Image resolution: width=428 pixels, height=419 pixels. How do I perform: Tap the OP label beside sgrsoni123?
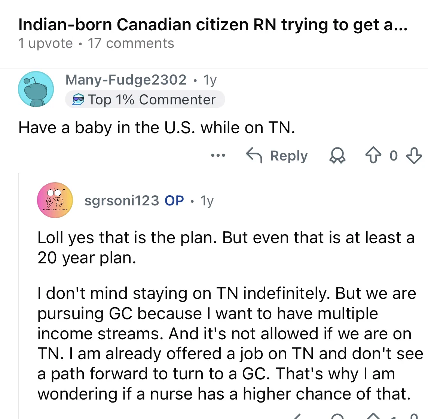(x=174, y=201)
